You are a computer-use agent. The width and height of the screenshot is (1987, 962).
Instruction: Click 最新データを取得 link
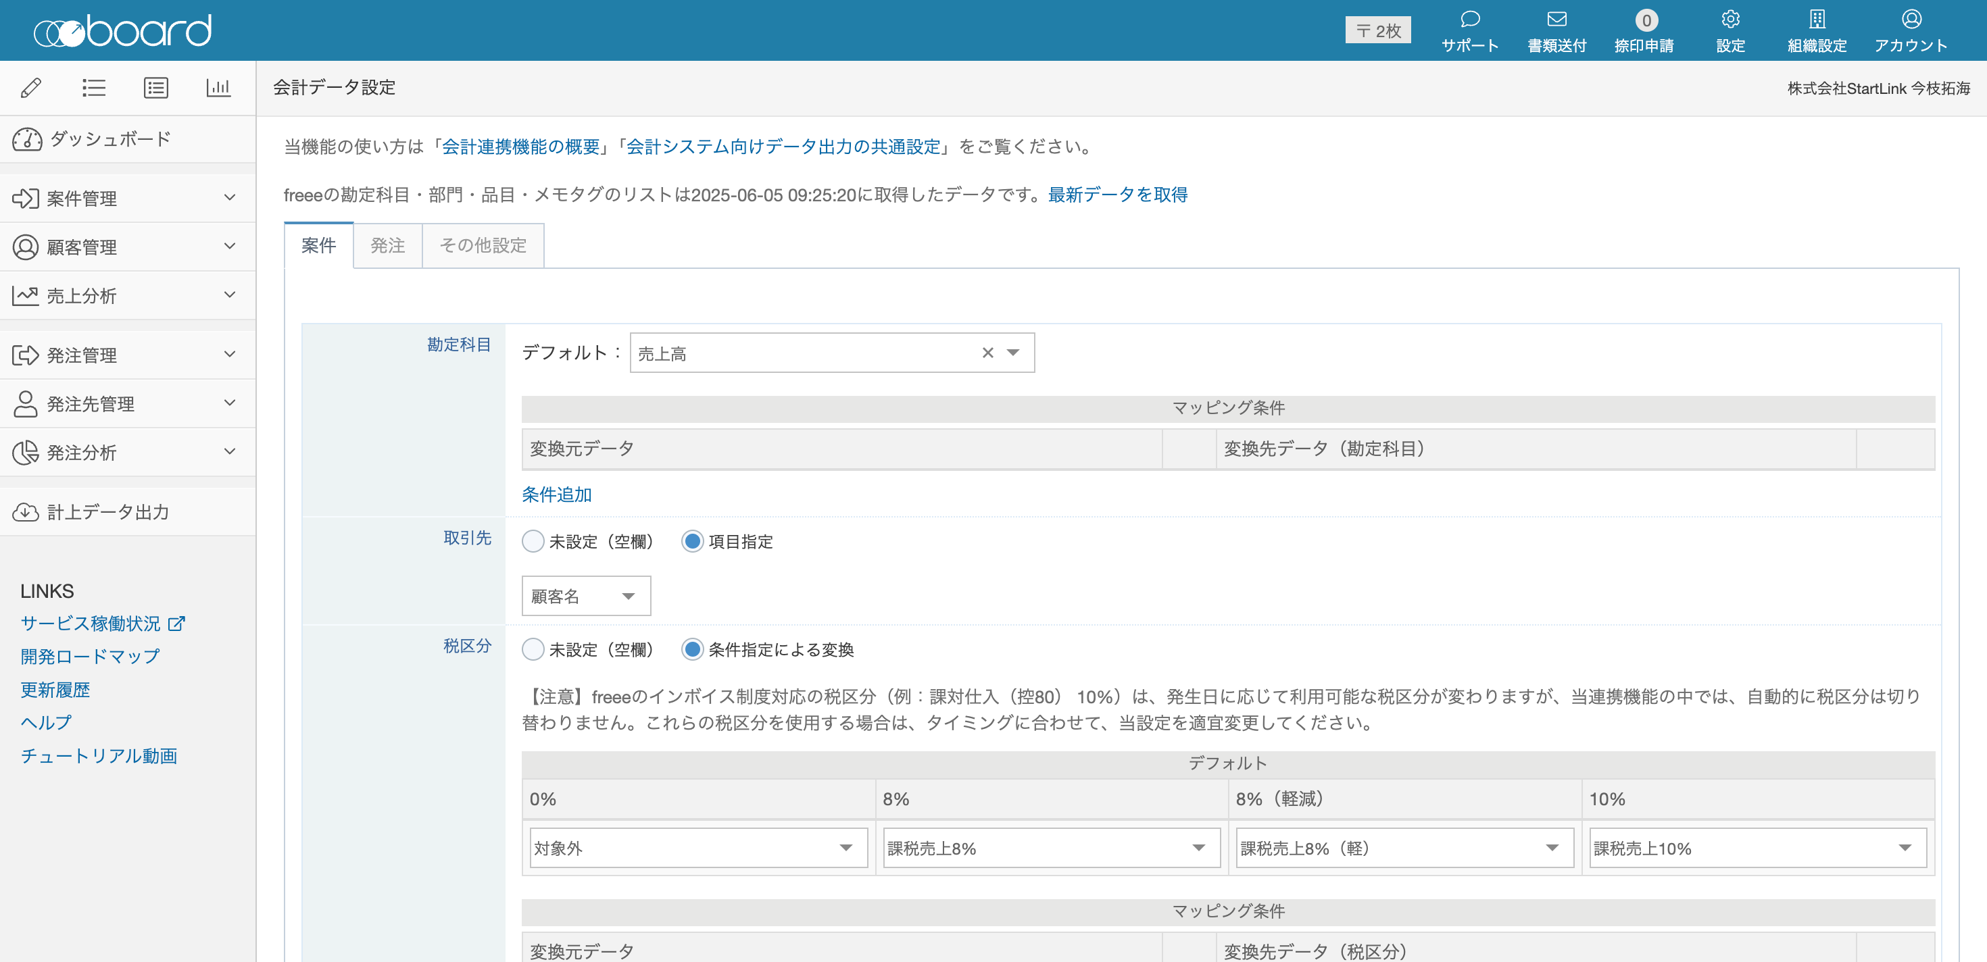[1118, 195]
